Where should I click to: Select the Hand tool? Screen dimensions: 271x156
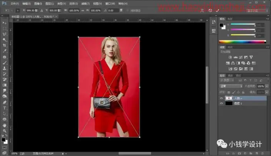click(x=4, y=125)
